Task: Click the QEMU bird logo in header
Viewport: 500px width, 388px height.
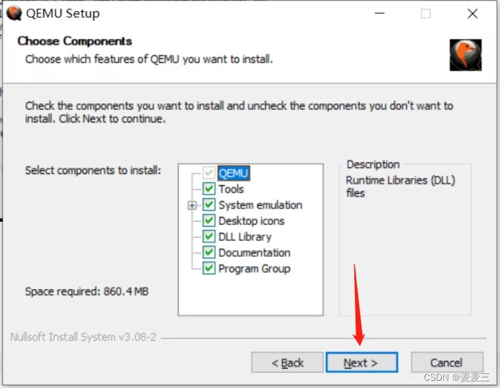Action: coord(465,54)
